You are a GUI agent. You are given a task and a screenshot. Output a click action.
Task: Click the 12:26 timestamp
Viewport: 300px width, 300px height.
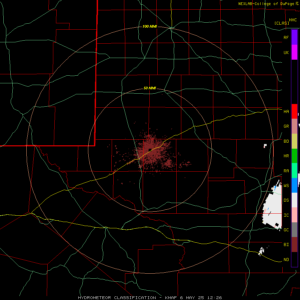click(214, 298)
